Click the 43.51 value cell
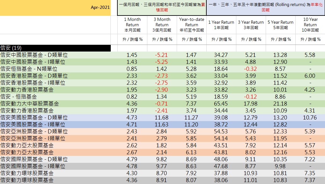 221,145
